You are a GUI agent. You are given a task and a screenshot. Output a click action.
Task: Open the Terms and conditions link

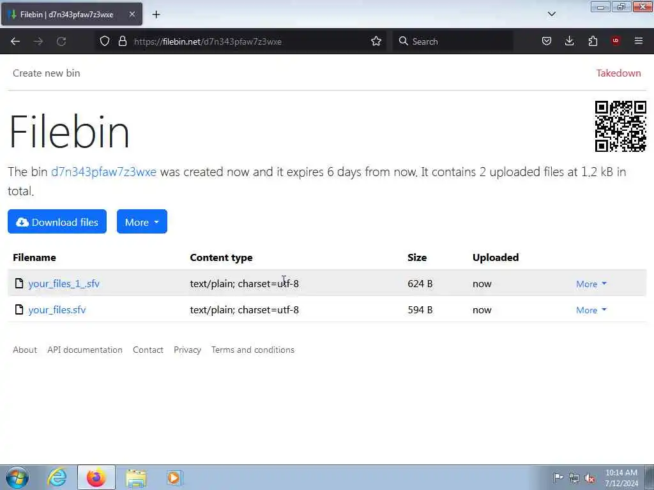[x=253, y=350]
